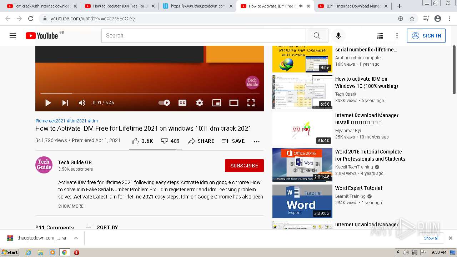Screen dimensions: 457x257
Task: Open the YouTube hamburger guide menu
Action: 13,36
